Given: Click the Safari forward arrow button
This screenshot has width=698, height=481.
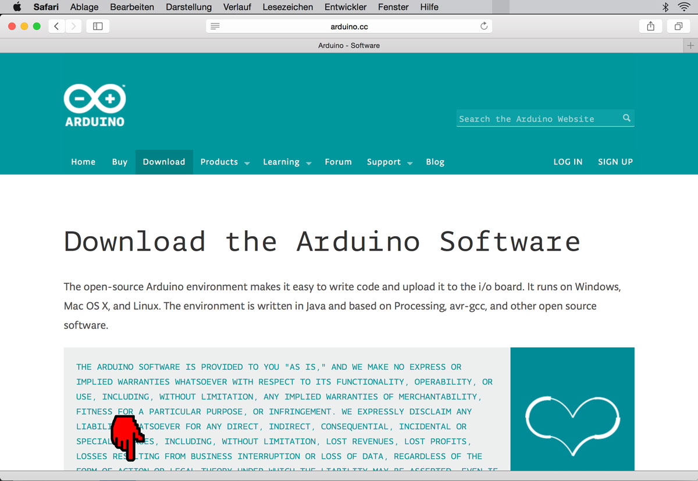Looking at the screenshot, I should (x=74, y=26).
